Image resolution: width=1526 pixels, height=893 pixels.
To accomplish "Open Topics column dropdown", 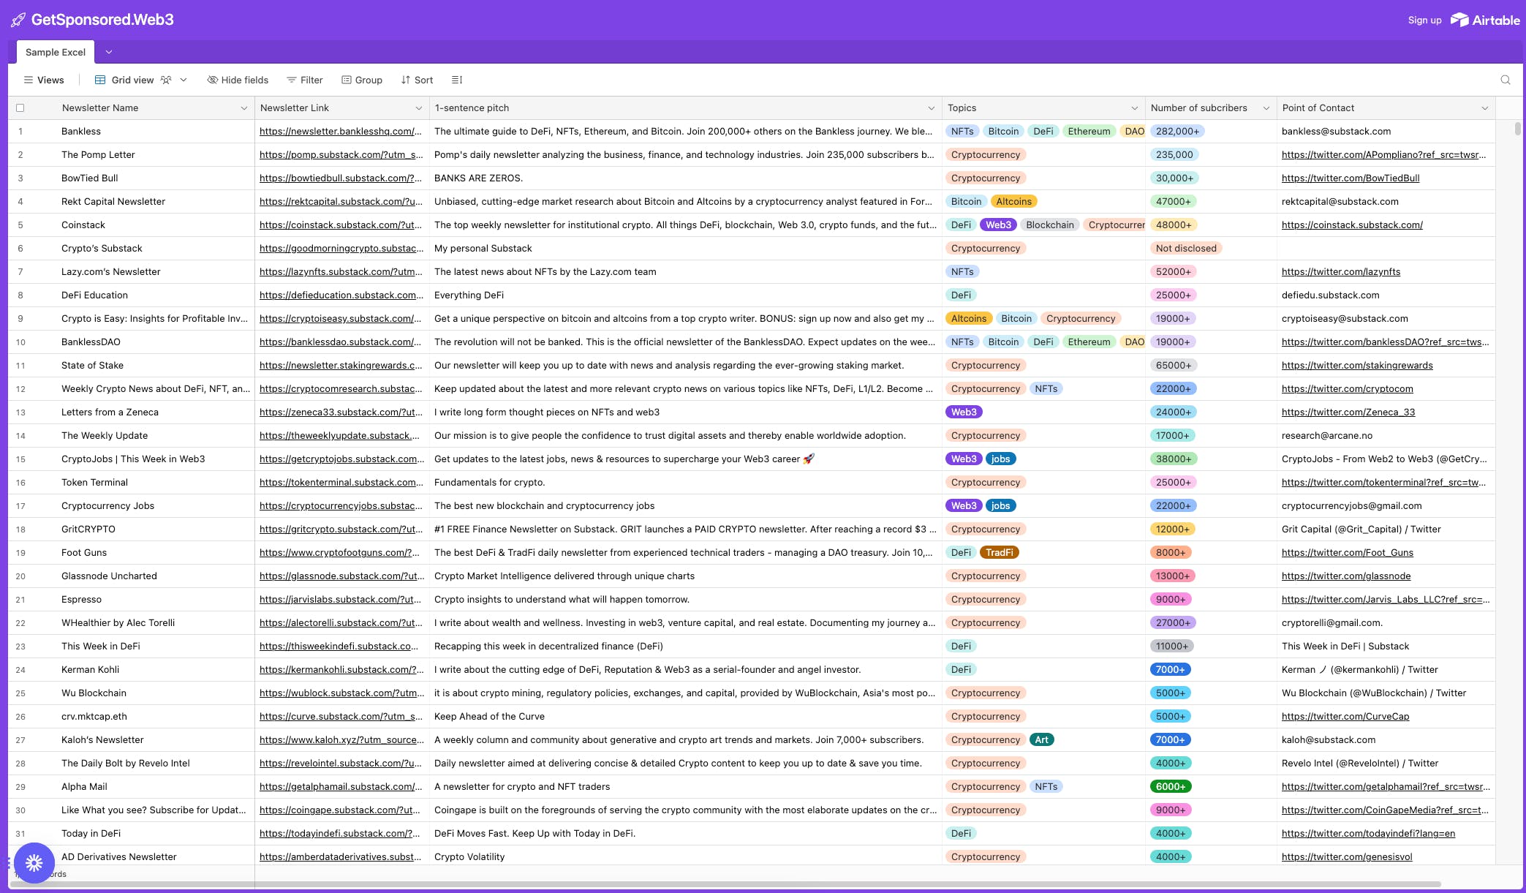I will pyautogui.click(x=1135, y=108).
